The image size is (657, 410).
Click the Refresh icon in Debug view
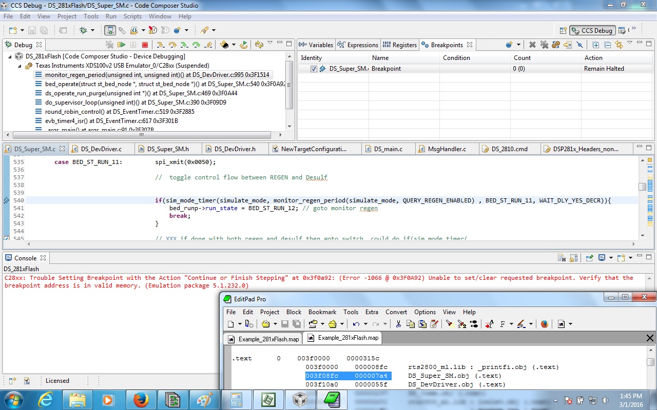[x=259, y=45]
